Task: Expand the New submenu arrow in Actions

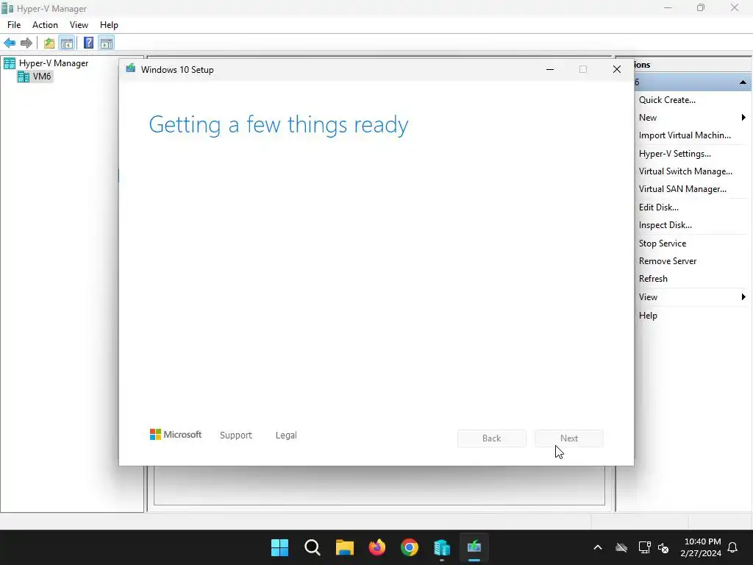Action: 743,118
